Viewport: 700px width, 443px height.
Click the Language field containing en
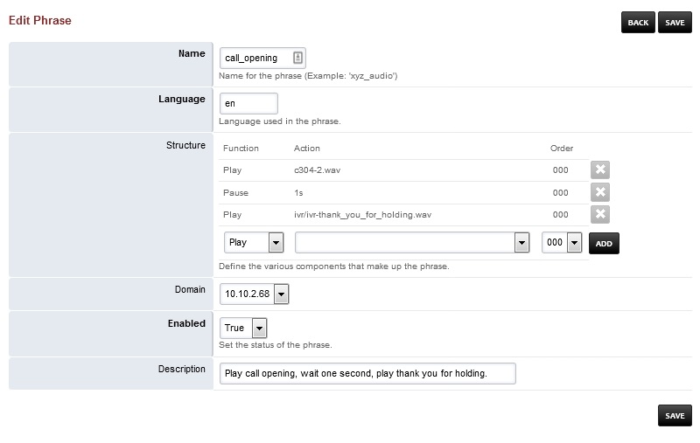[x=248, y=103]
